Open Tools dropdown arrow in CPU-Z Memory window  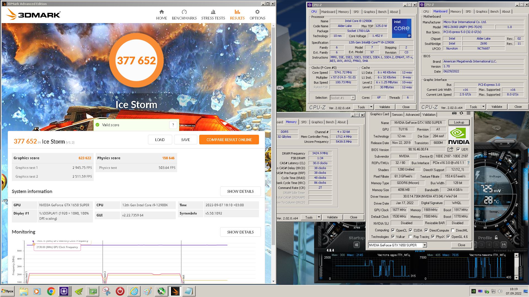click(x=319, y=217)
